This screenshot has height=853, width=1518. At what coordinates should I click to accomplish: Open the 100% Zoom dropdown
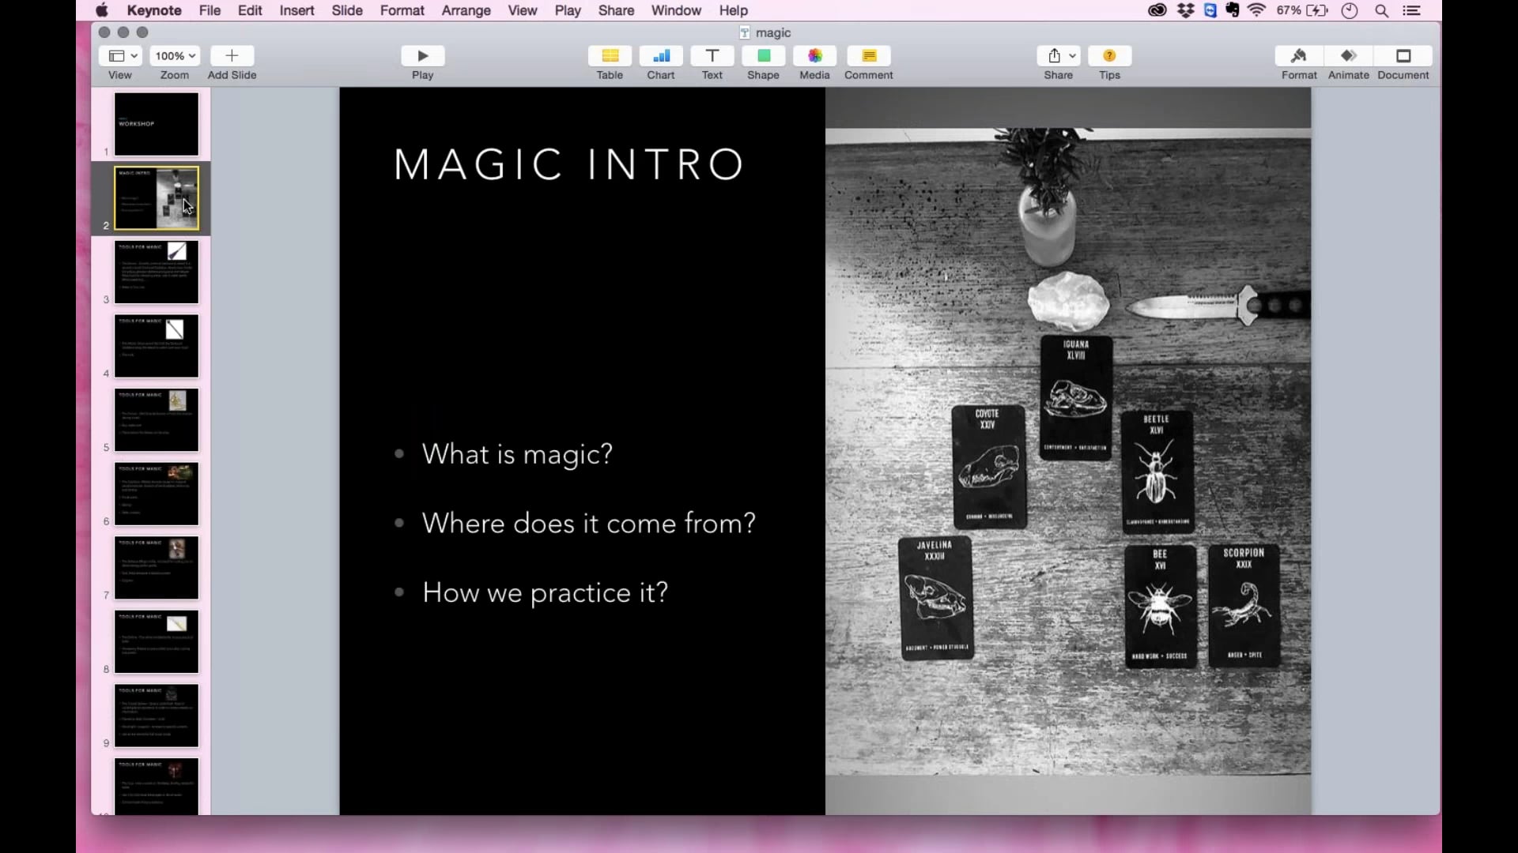(x=175, y=56)
